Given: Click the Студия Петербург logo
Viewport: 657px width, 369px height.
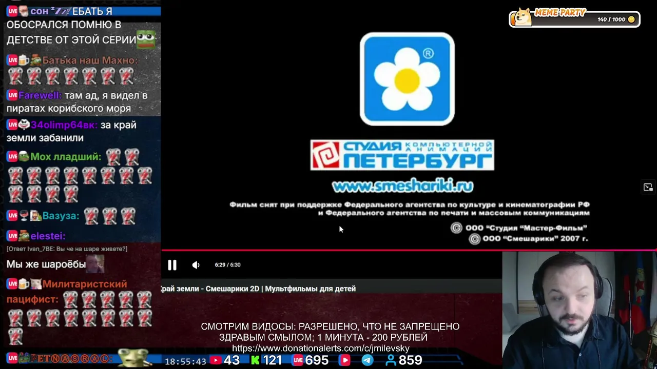Looking at the screenshot, I should (402, 155).
